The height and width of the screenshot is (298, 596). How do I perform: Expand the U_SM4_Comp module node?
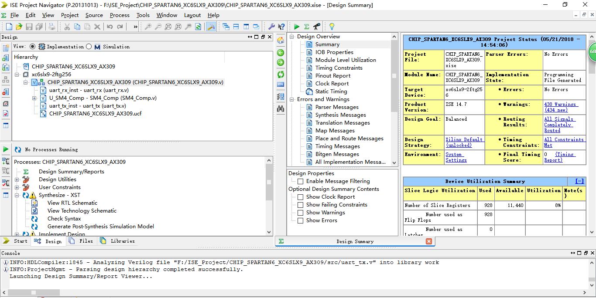pos(34,98)
